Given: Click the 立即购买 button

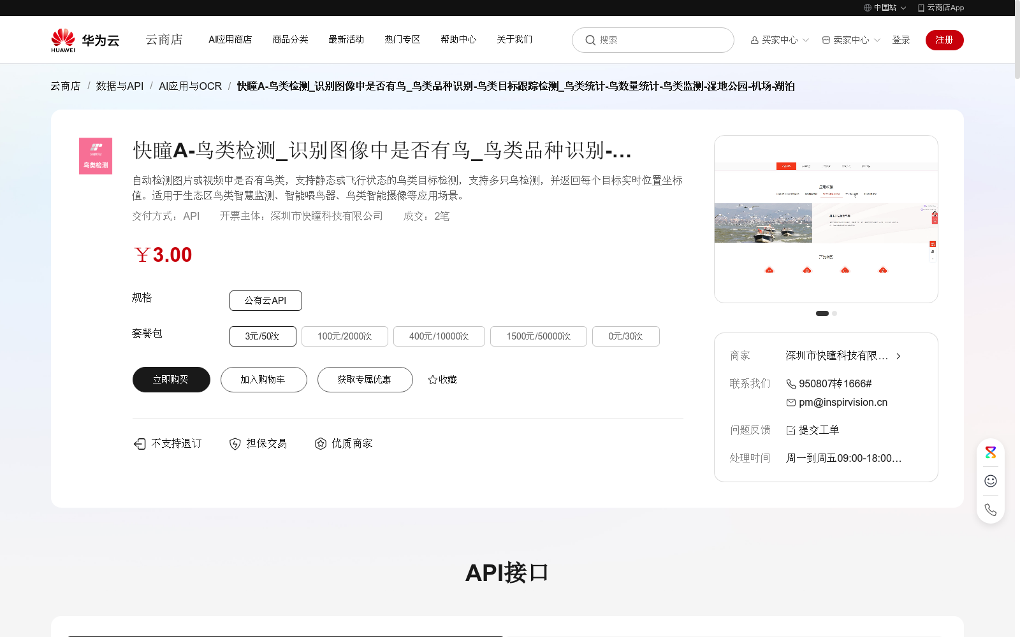Looking at the screenshot, I should 171,380.
